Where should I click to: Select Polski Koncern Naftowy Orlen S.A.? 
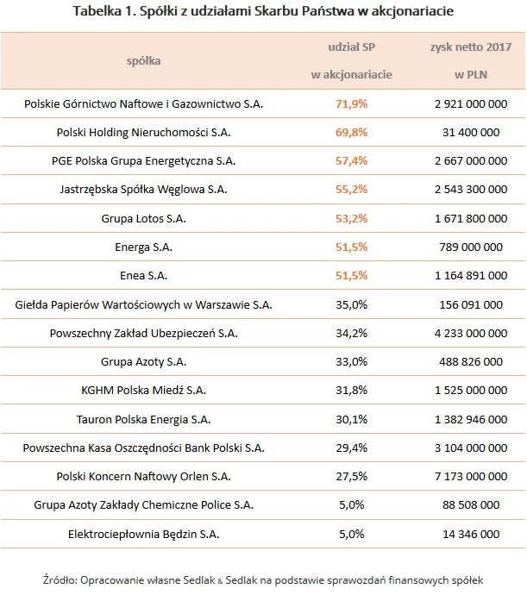tap(143, 477)
